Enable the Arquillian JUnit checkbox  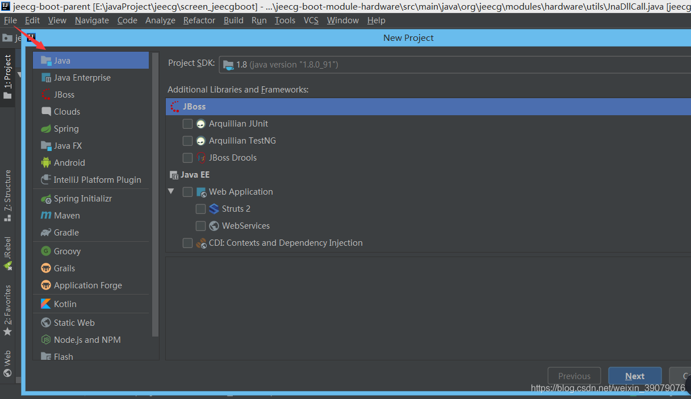[x=187, y=124]
